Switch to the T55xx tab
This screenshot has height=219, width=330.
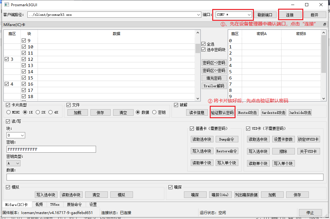click(x=55, y=204)
